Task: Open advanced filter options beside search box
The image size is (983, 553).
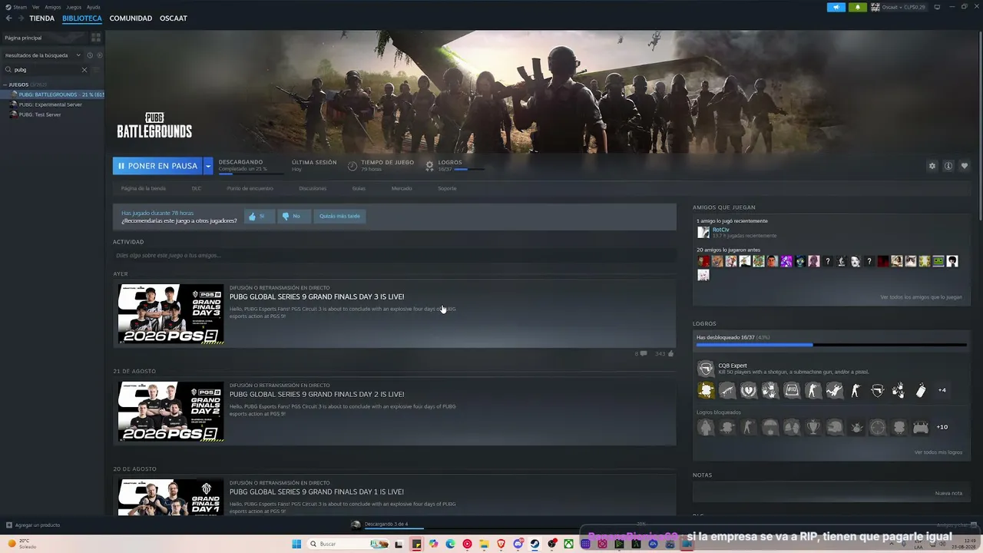Action: click(x=96, y=70)
